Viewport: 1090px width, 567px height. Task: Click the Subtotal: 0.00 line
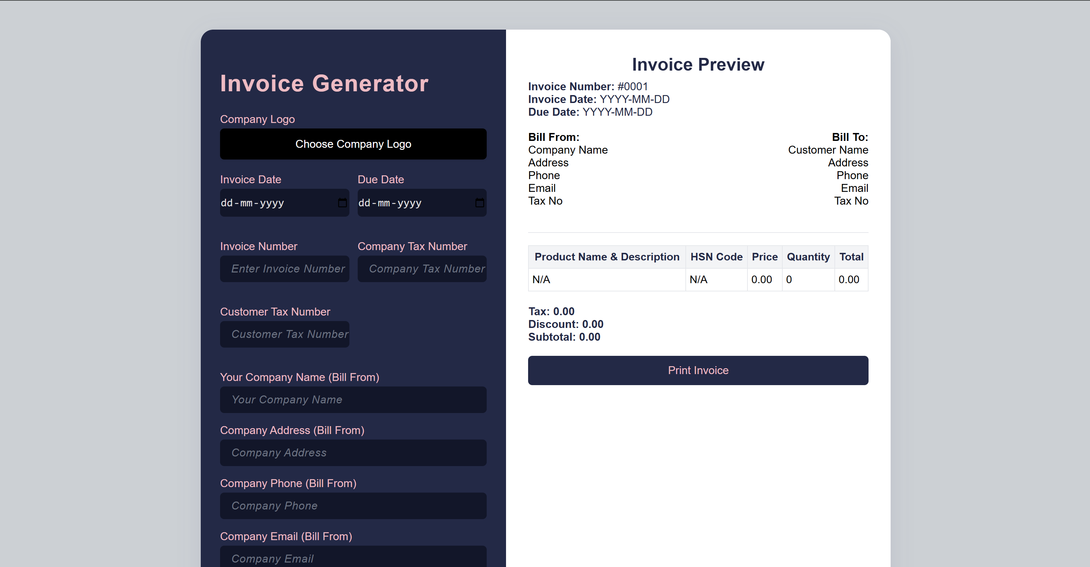(564, 337)
